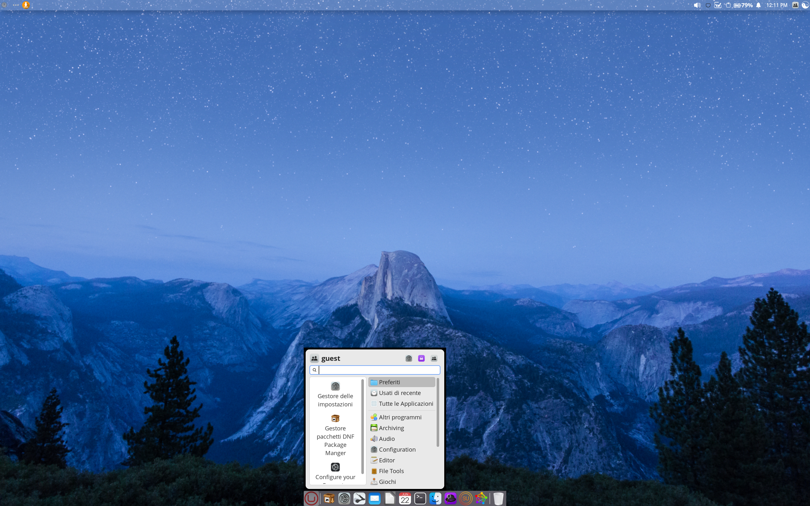Image resolution: width=810 pixels, height=506 pixels.
Task: Open the blue Mail envelope icon in dock
Action: coord(375,499)
